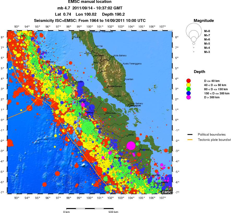Click the 'Lon 100.02' value
The image size is (231, 213).
86,14
